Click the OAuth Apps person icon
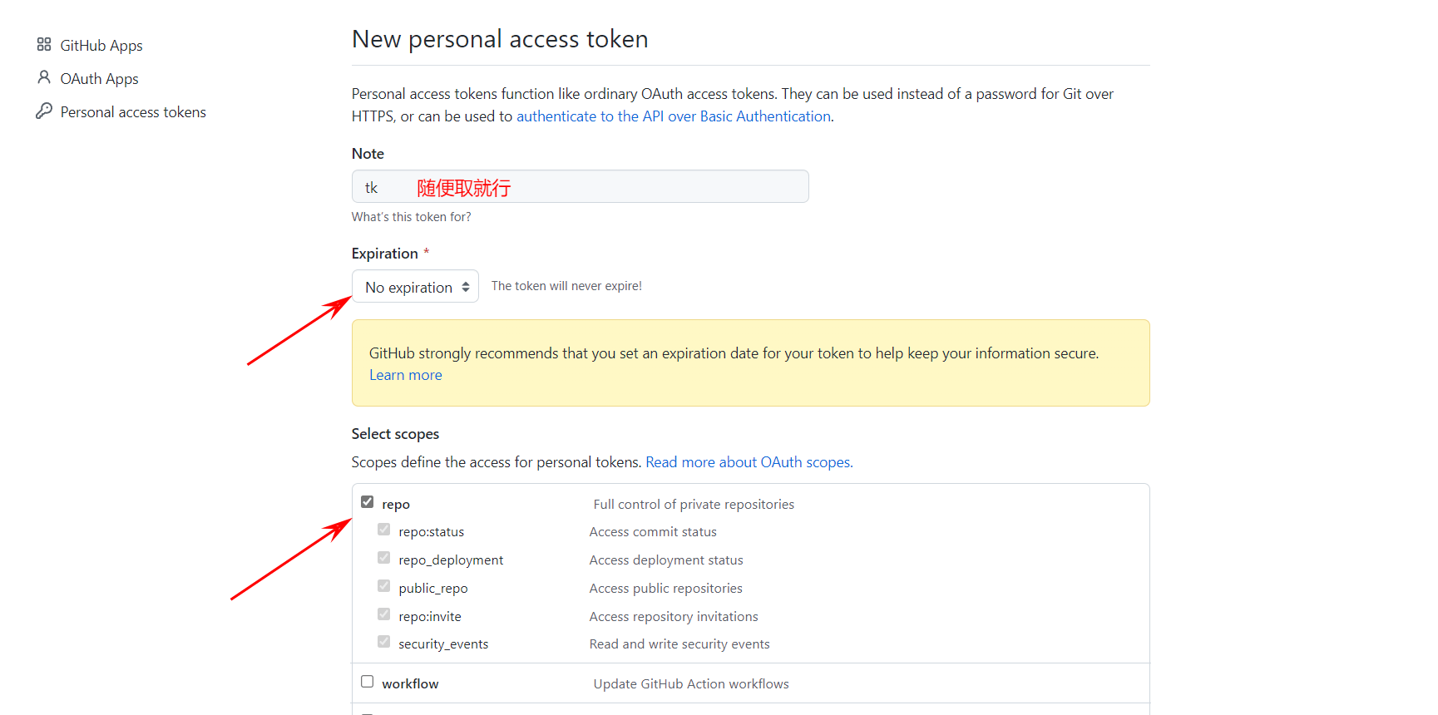The width and height of the screenshot is (1438, 715). [43, 77]
